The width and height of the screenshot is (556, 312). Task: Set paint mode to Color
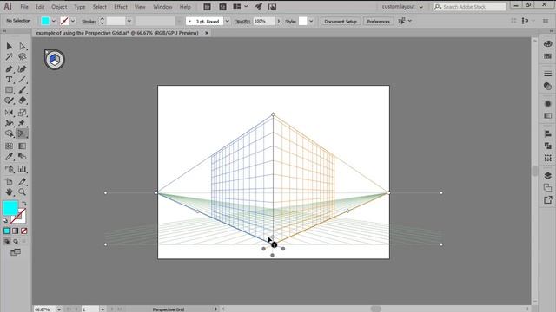[x=7, y=231]
